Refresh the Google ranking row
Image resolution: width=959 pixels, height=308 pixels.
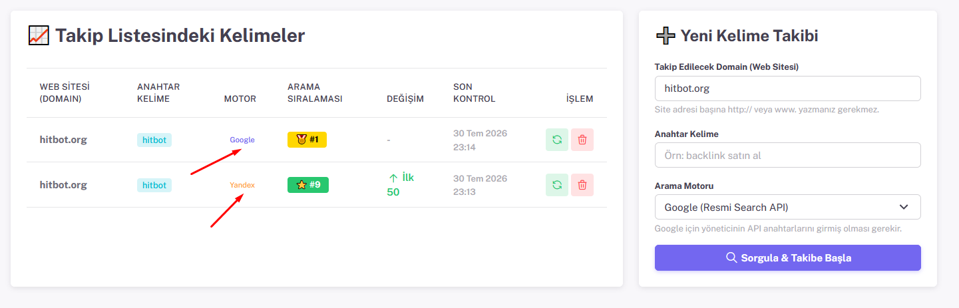(x=557, y=140)
